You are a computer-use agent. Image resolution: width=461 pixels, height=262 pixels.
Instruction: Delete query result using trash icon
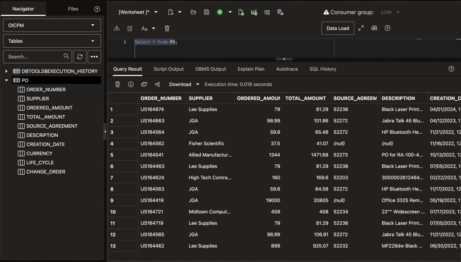click(118, 84)
